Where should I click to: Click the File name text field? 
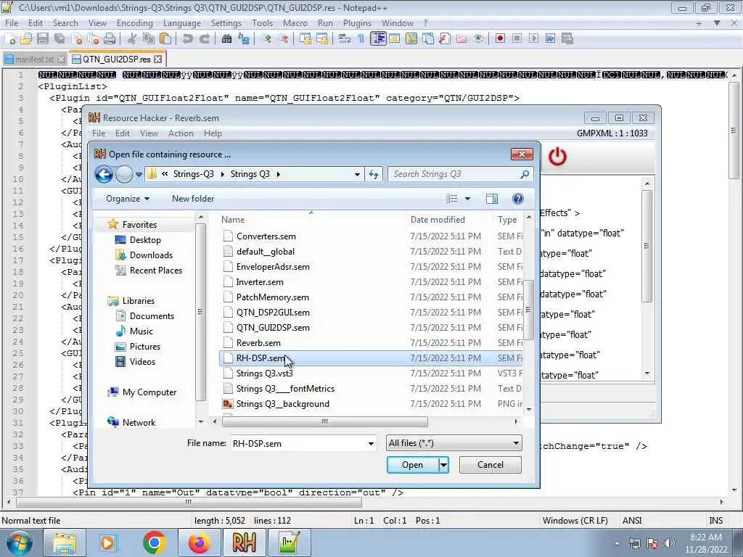[298, 444]
